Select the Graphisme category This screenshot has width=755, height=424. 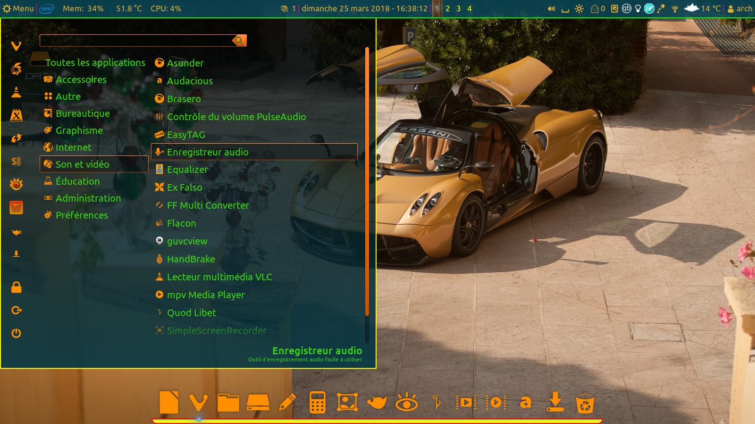79,130
